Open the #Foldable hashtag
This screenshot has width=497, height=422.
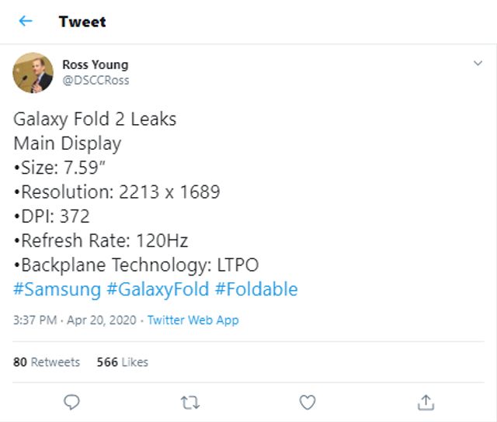(256, 289)
